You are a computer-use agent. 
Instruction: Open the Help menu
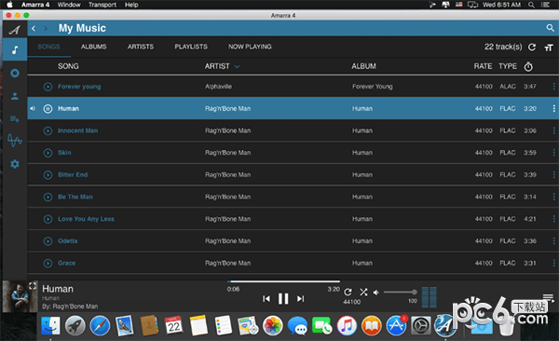pos(131,5)
